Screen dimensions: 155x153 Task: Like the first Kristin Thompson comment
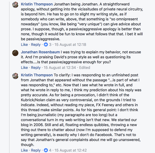(24, 45)
